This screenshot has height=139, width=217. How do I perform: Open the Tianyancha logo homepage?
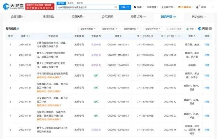tap(13, 6)
